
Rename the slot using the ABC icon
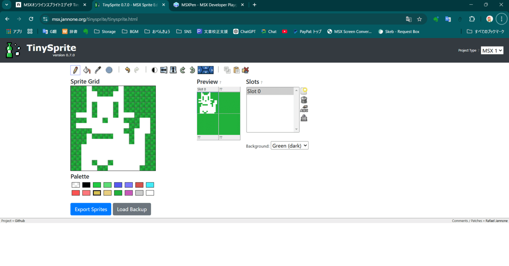pyautogui.click(x=304, y=108)
